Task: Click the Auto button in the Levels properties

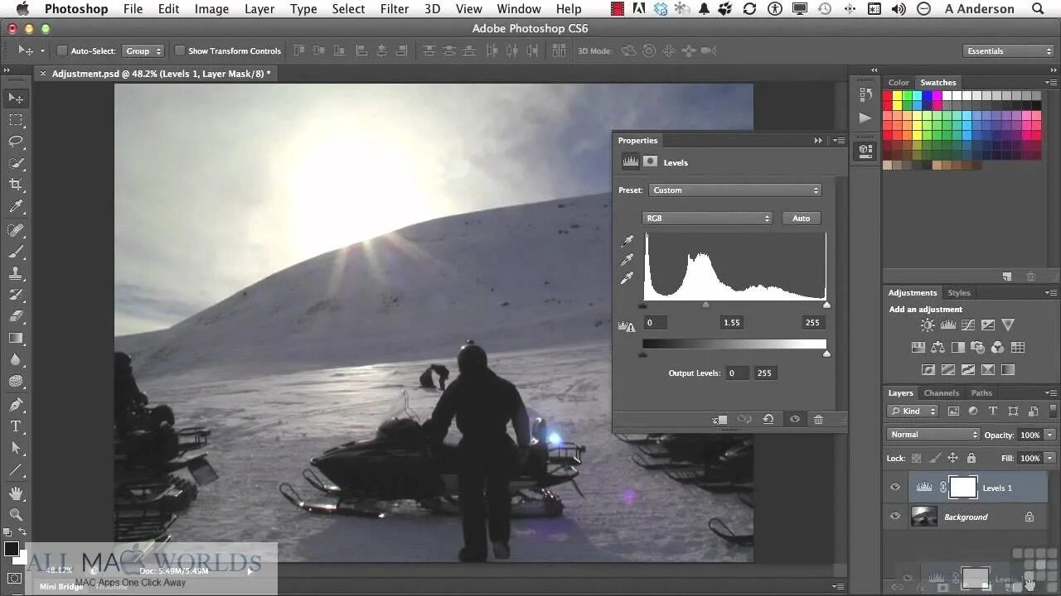Action: click(x=801, y=218)
